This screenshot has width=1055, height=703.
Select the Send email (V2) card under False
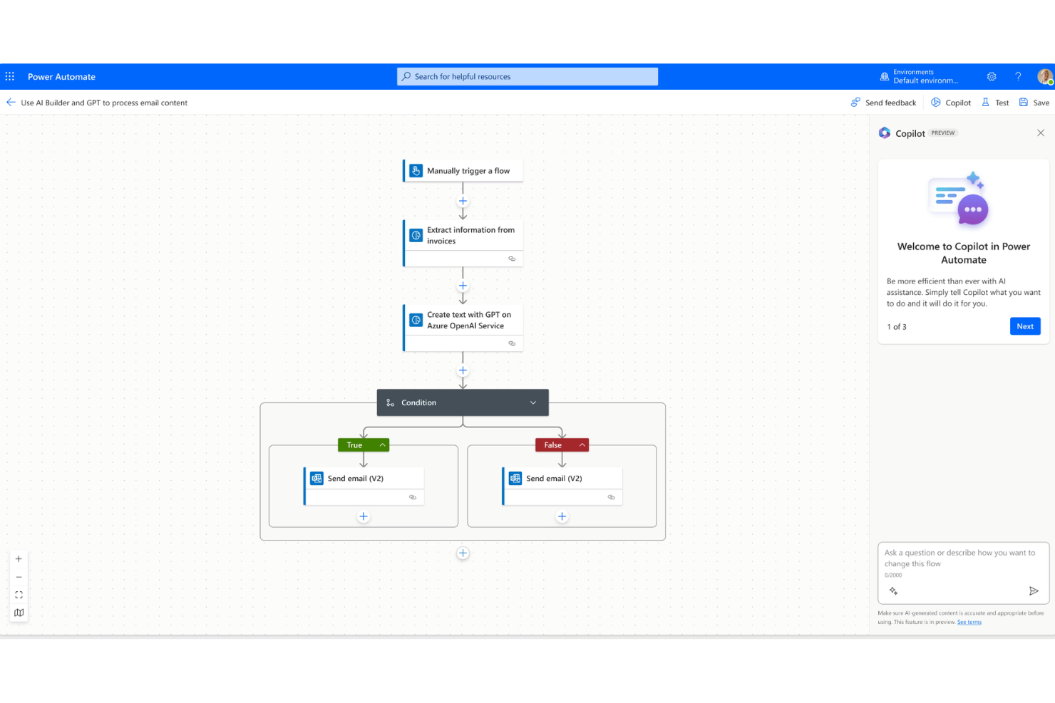tap(562, 486)
